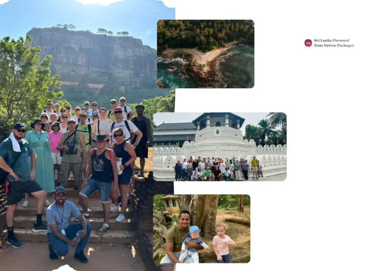Select the baby wearing the blue hat

coord(192,244)
